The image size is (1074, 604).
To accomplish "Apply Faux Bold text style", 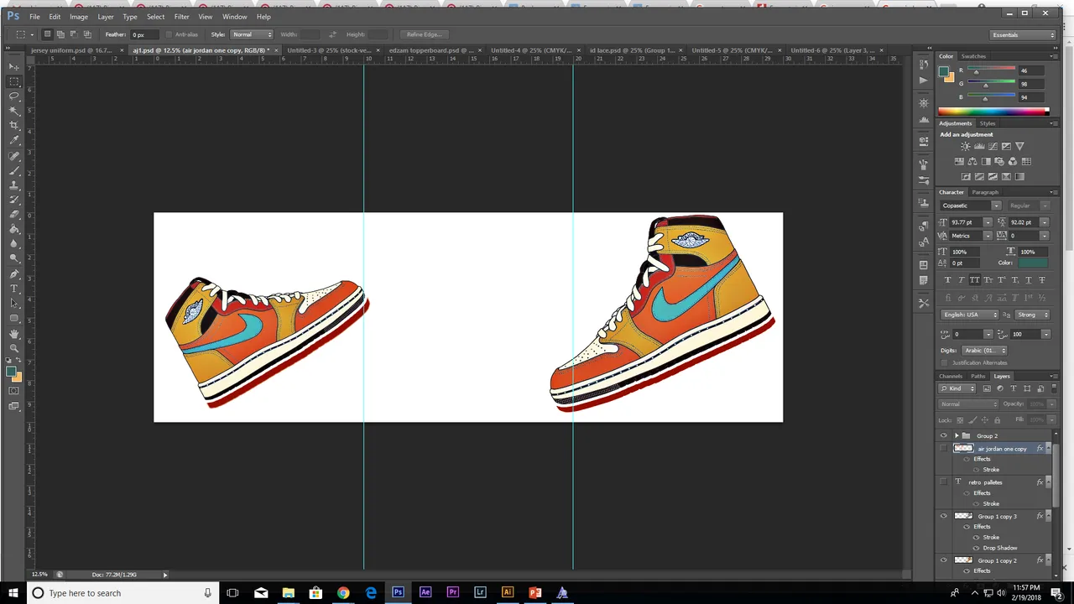I will (x=948, y=280).
